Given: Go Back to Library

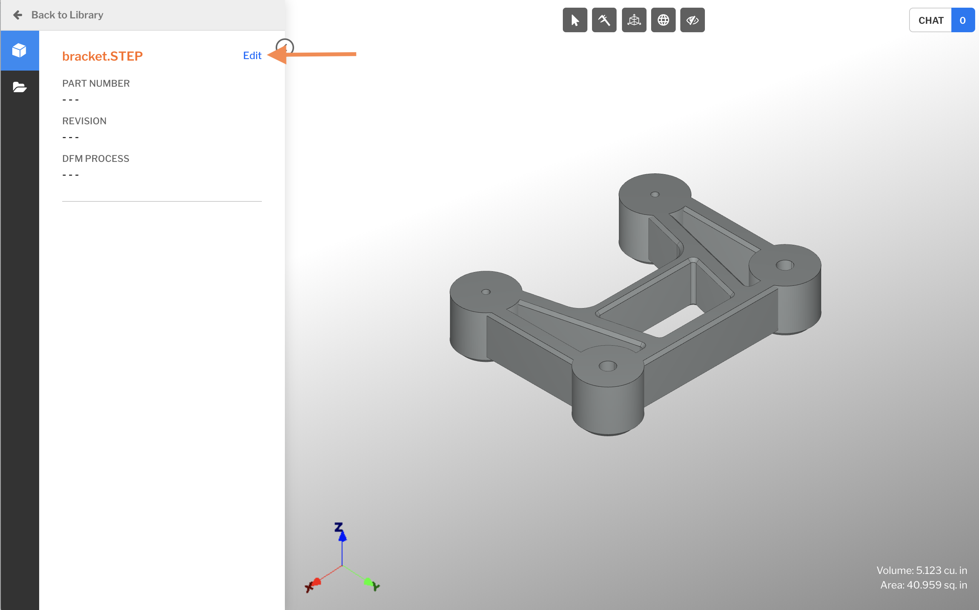Looking at the screenshot, I should (x=67, y=15).
